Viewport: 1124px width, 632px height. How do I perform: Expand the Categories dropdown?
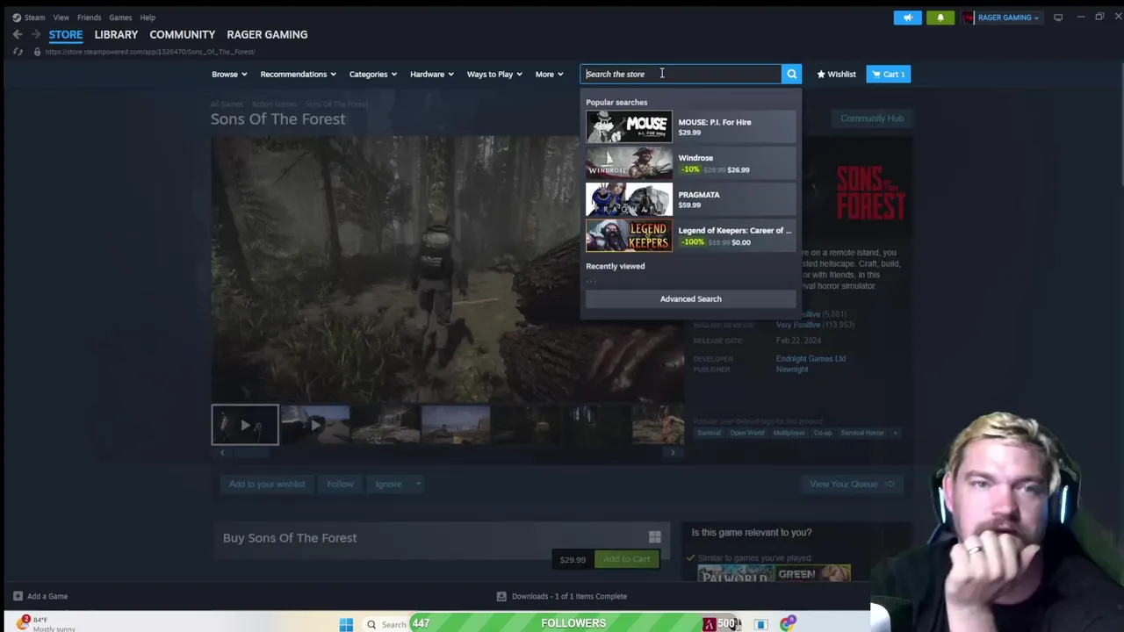(373, 74)
